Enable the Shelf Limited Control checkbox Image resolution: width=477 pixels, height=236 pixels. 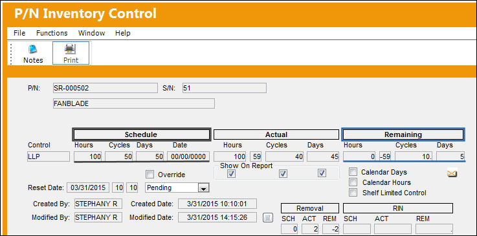point(353,193)
